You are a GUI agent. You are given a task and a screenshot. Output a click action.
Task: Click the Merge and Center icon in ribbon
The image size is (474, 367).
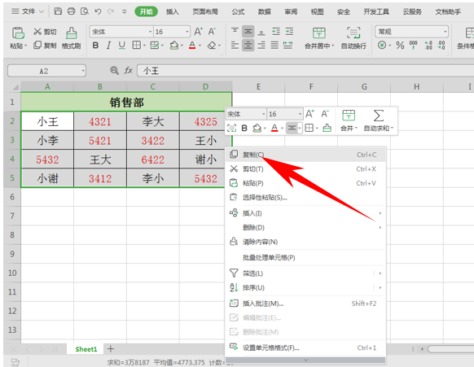click(319, 33)
